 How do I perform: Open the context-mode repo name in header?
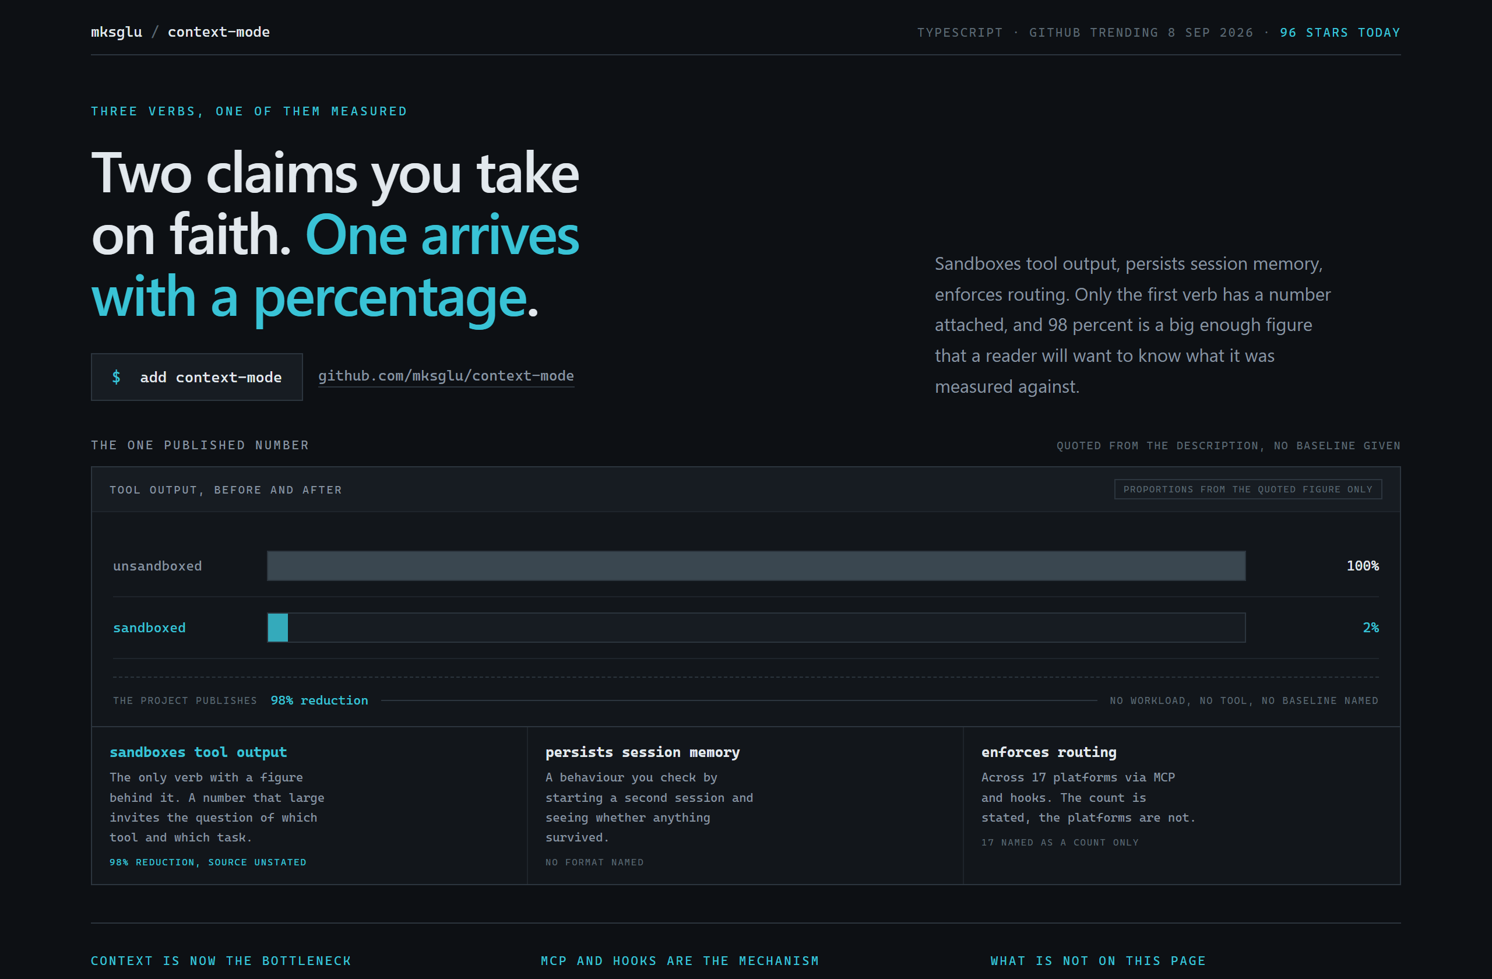click(x=219, y=32)
